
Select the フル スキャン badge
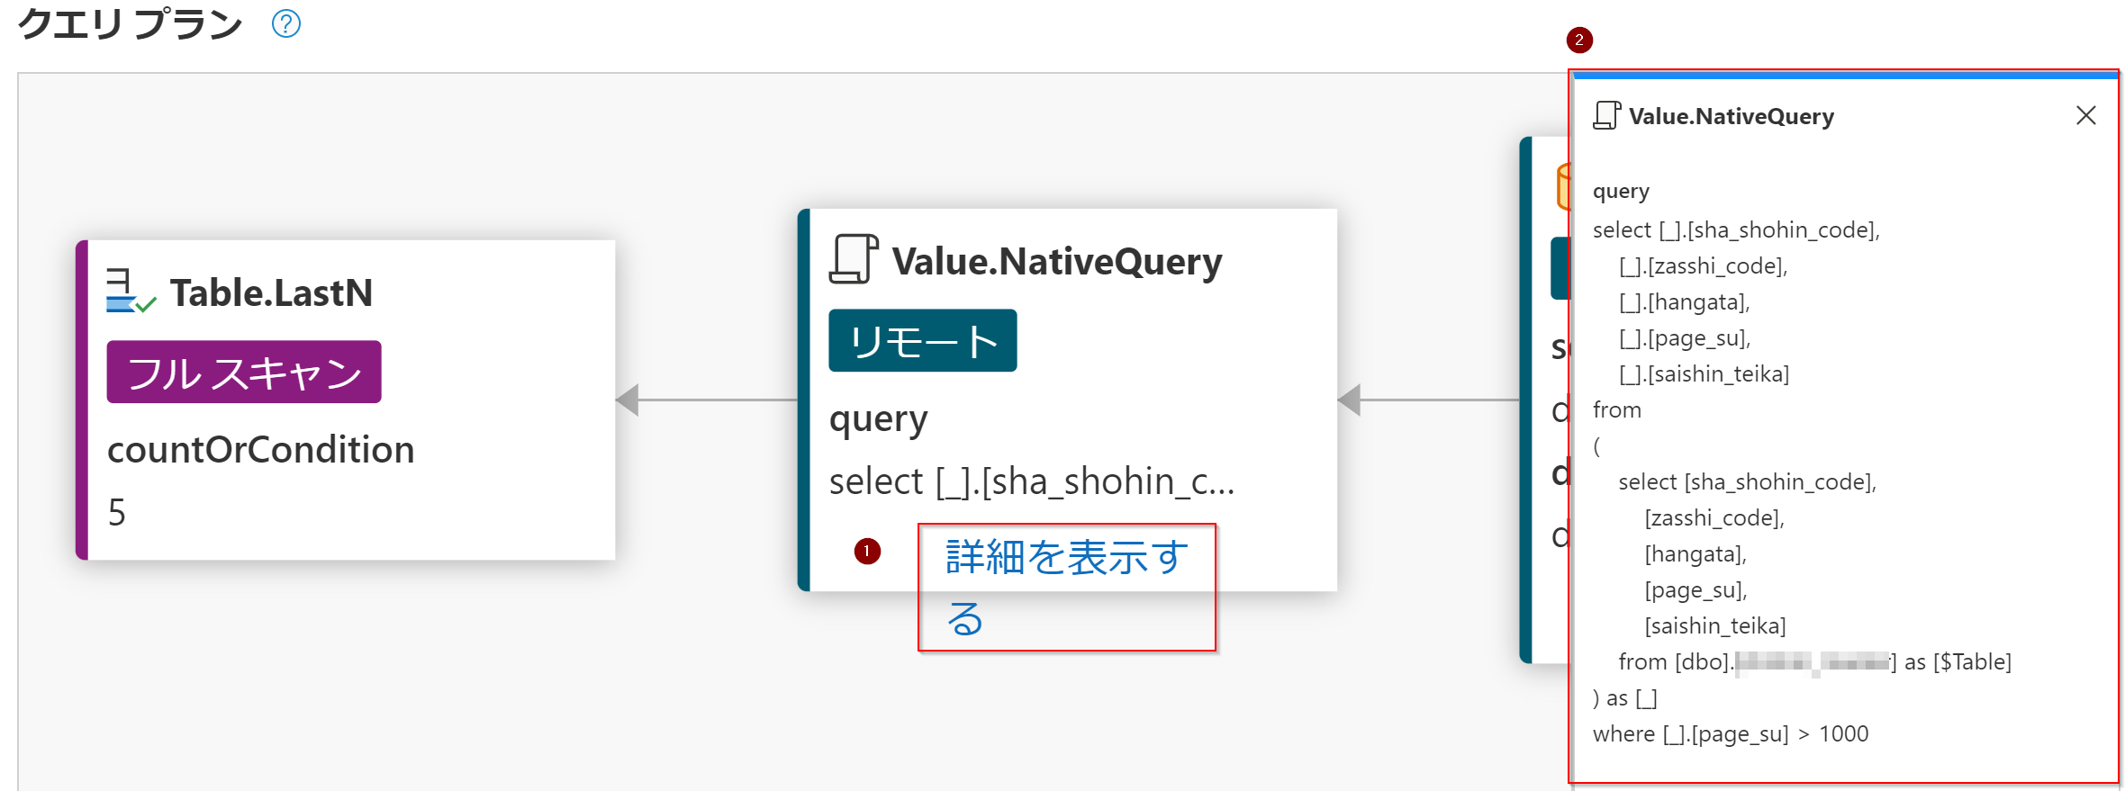(244, 372)
